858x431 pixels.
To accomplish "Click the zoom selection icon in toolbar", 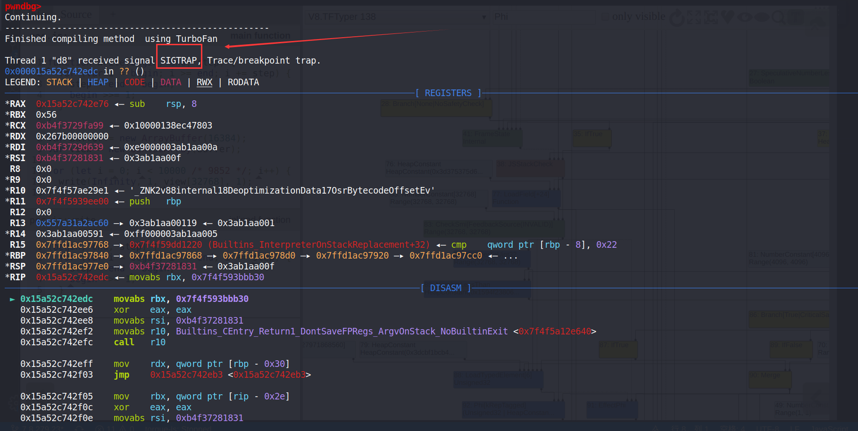I will pos(710,17).
